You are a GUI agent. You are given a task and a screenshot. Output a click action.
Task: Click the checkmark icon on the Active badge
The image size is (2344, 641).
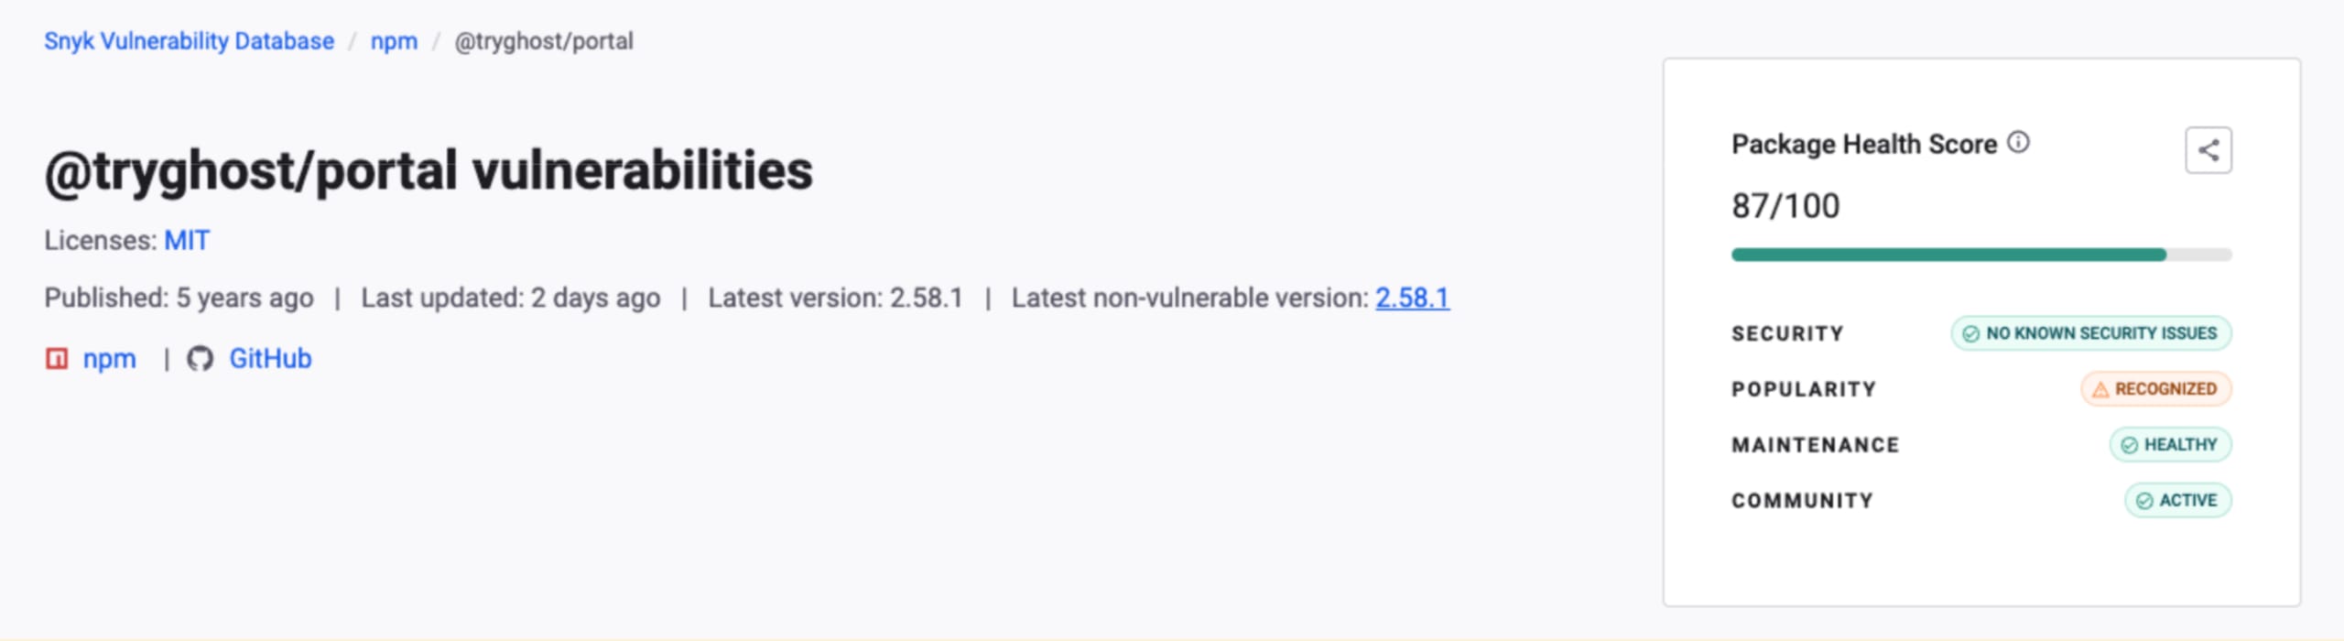(x=2143, y=500)
